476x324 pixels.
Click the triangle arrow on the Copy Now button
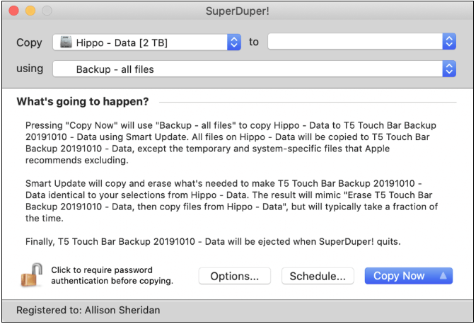[441, 276]
